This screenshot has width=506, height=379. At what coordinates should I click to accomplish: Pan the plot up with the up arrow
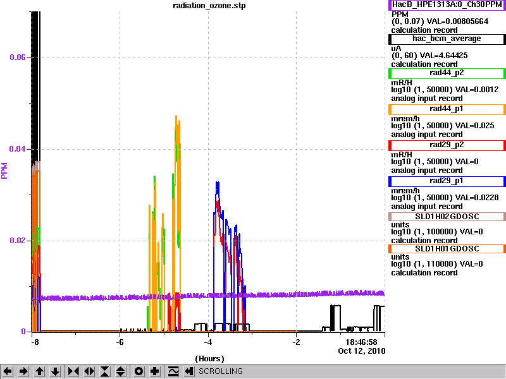click(x=40, y=371)
